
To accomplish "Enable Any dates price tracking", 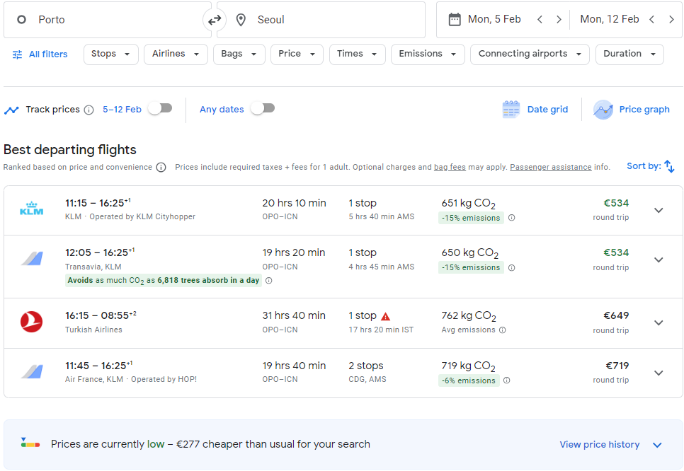I will pyautogui.click(x=263, y=108).
